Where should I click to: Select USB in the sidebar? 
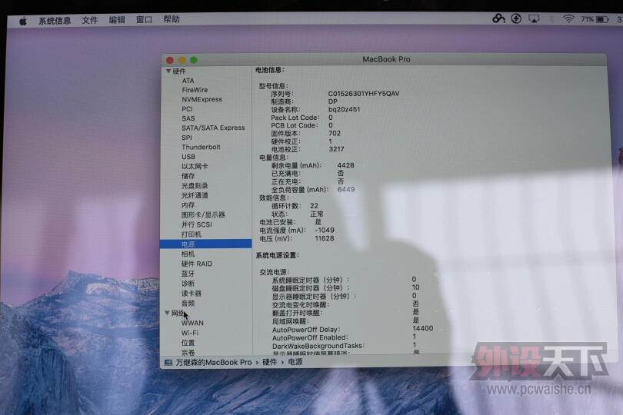click(x=188, y=157)
